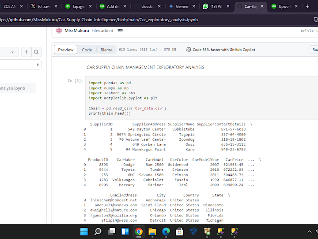The width and height of the screenshot is (318, 239).
Task: Click the GitHub URL address bar
Action: click(x=99, y=20)
